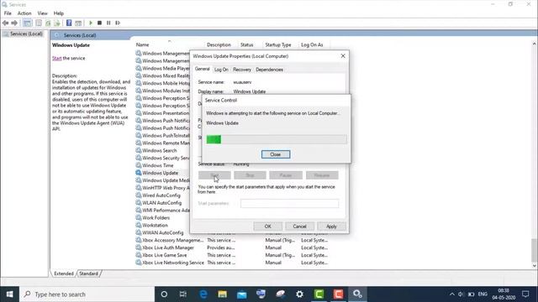Click Pause Service toolbar icon
The image size is (538, 302).
[x=108, y=23]
